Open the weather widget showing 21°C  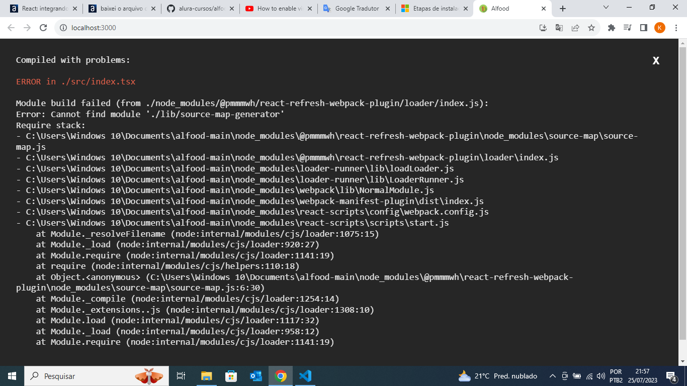[497, 376]
